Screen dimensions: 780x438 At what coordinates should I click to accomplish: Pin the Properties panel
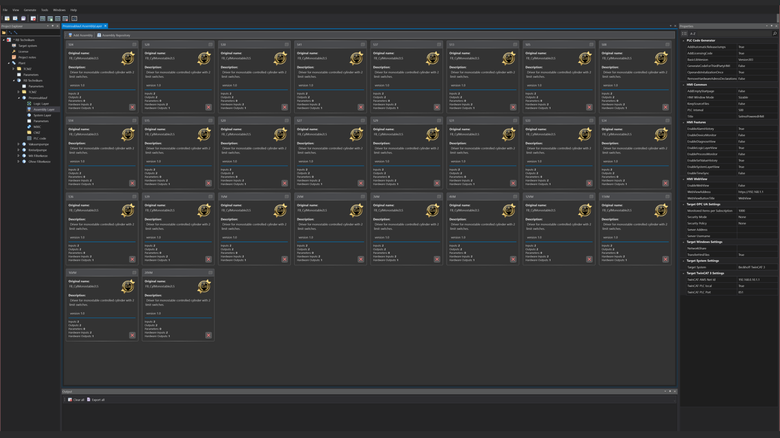point(771,26)
